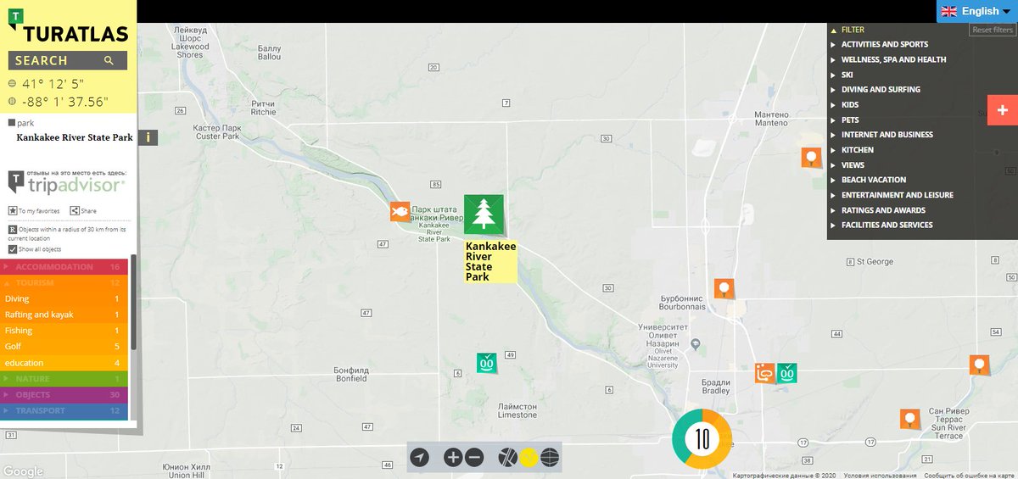The width and height of the screenshot is (1018, 479).
Task: Click the favorites star icon
Action: 13,211
